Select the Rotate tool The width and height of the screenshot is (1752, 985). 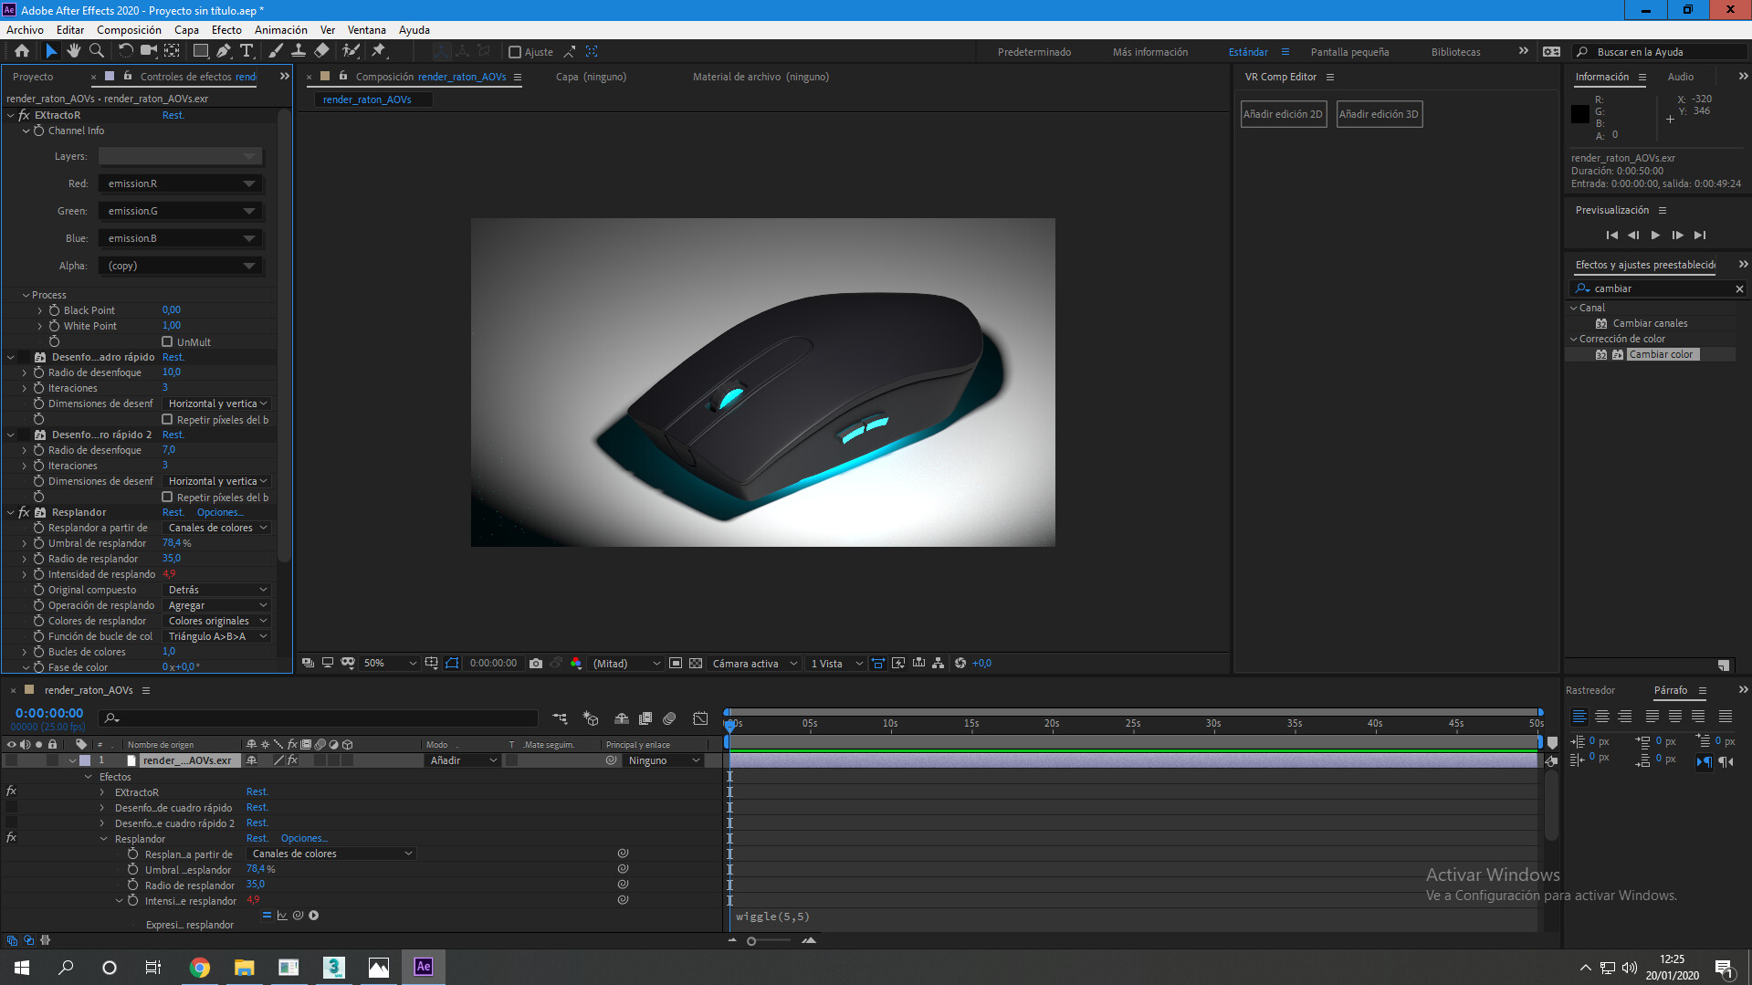tap(125, 51)
